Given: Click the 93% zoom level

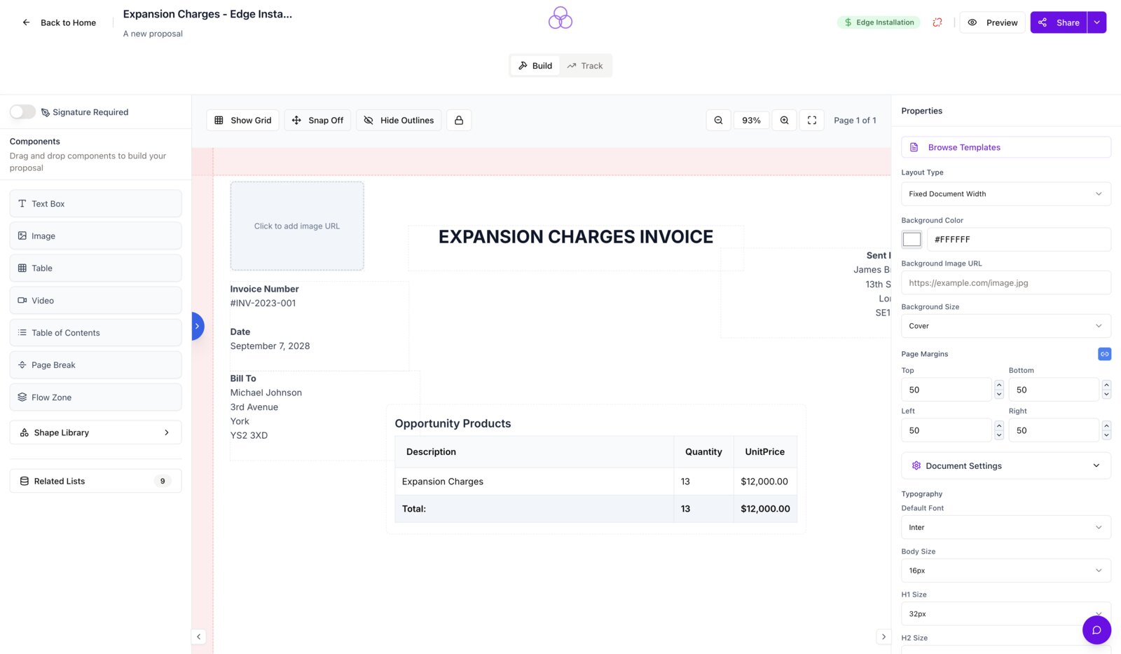Looking at the screenshot, I should (x=751, y=120).
